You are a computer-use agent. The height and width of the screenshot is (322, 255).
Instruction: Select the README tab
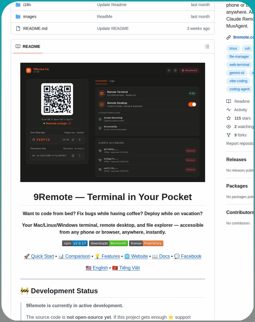click(28, 47)
